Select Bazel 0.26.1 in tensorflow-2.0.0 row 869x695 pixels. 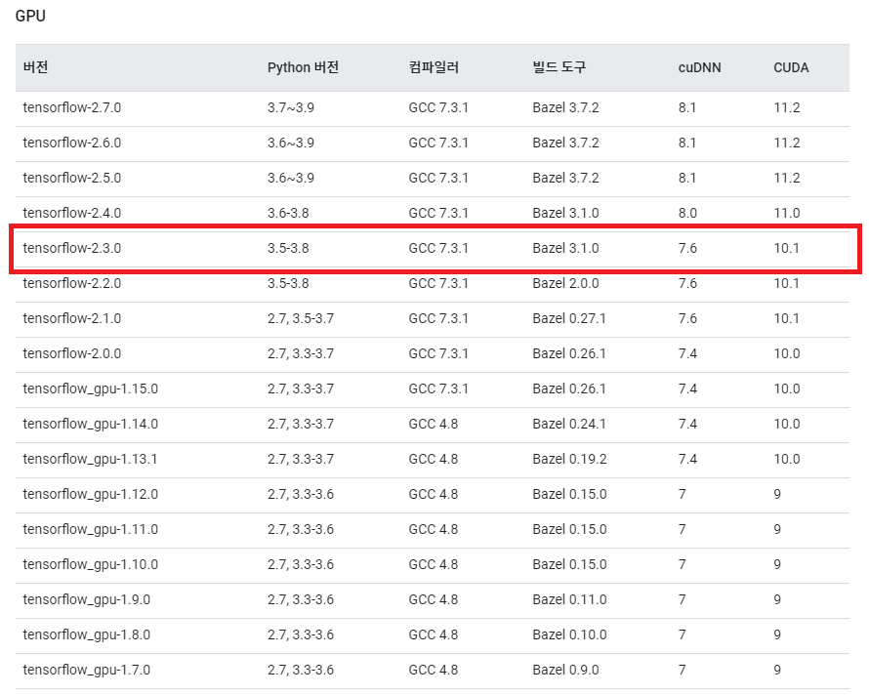pyautogui.click(x=569, y=353)
